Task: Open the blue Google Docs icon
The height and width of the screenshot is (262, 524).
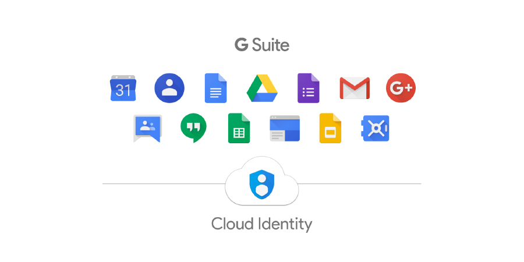Action: (x=215, y=88)
